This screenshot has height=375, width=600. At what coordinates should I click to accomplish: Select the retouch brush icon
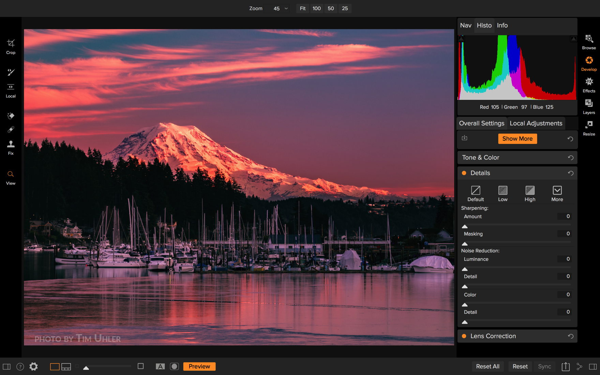[11, 130]
